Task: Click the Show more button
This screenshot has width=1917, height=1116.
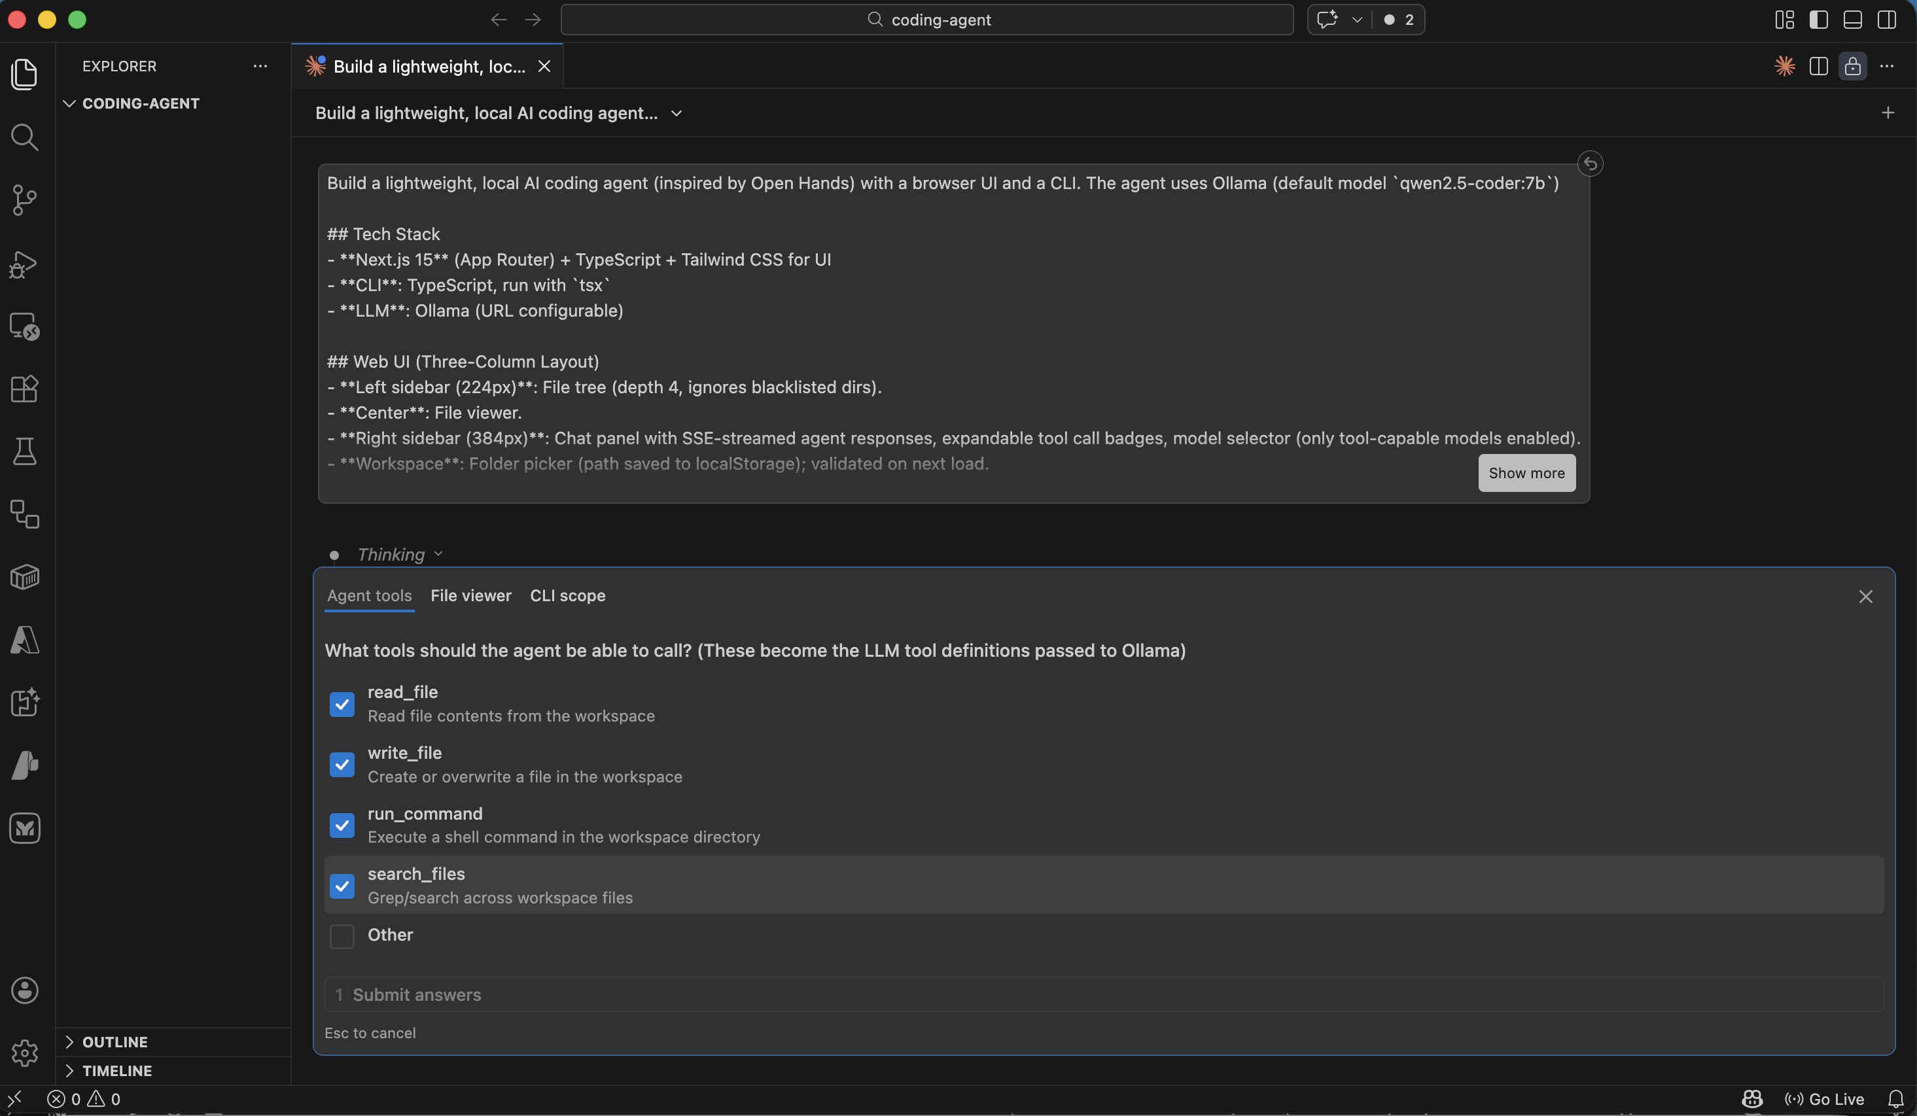Action: click(1526, 473)
